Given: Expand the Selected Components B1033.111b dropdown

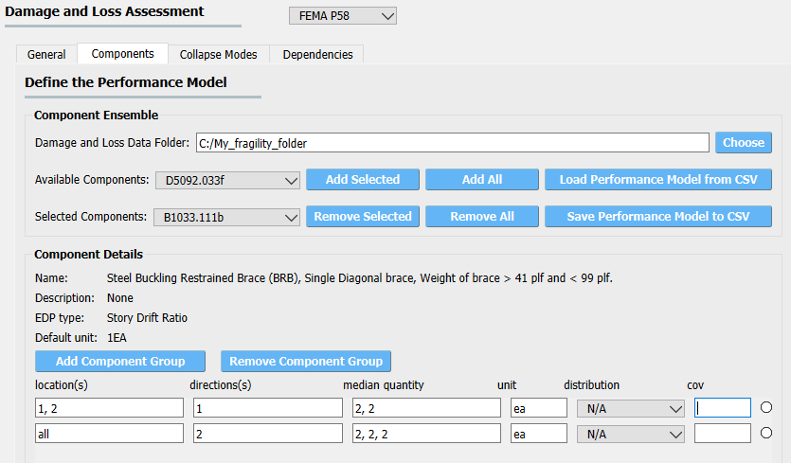Looking at the screenshot, I should tap(226, 218).
